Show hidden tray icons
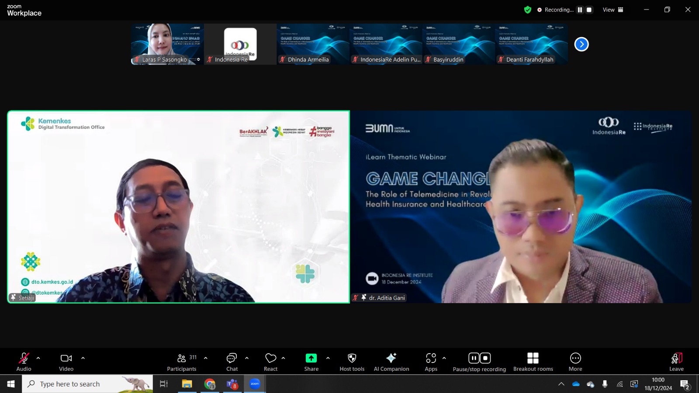The image size is (699, 393). pyautogui.click(x=561, y=384)
